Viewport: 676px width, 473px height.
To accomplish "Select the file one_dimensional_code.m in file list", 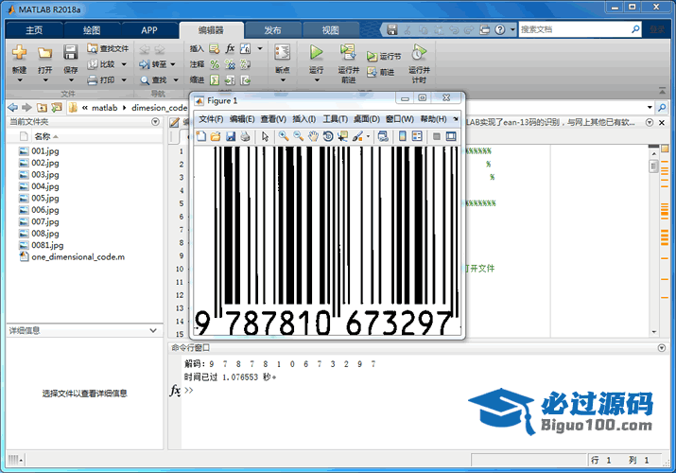I will 78,256.
